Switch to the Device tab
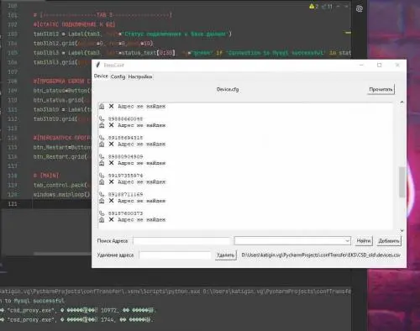Viewport: 420px width, 331px height. pos(101,76)
